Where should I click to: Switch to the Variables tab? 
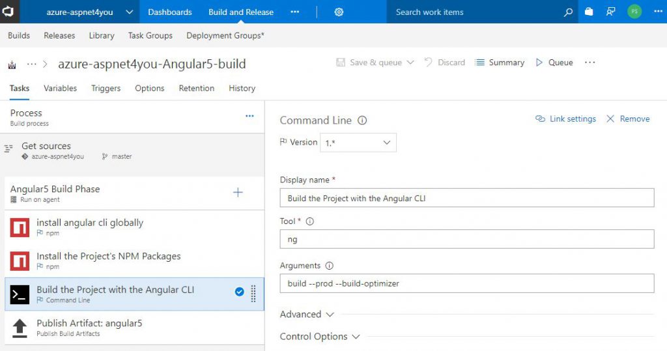60,88
